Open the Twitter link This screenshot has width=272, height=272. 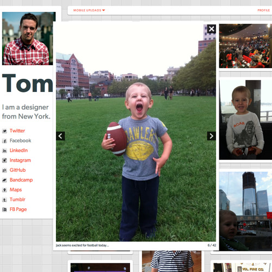point(17,131)
